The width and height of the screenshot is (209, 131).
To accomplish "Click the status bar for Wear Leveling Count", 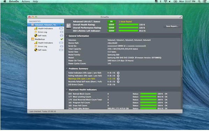I will pyautogui.click(x=149, y=97).
